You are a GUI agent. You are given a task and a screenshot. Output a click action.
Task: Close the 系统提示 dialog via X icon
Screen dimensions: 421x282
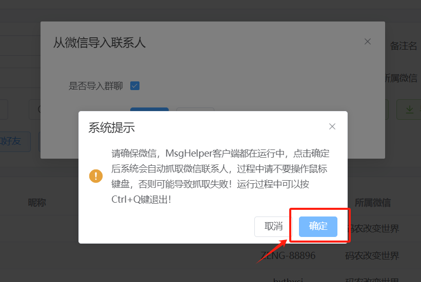(332, 126)
